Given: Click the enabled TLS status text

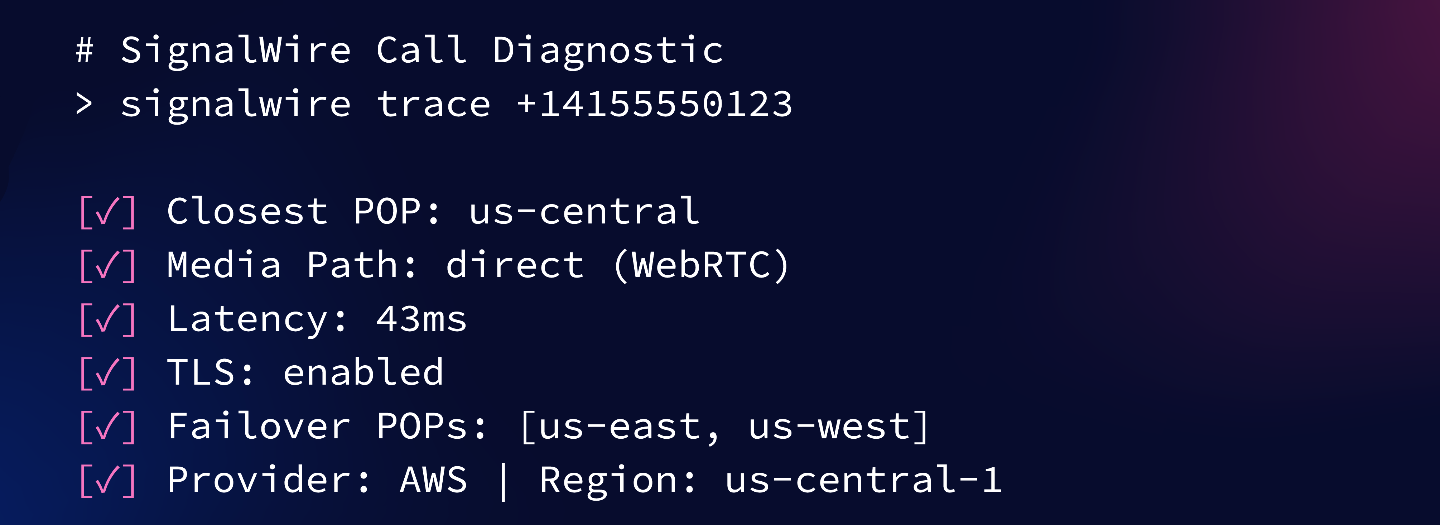Looking at the screenshot, I should 363,372.
